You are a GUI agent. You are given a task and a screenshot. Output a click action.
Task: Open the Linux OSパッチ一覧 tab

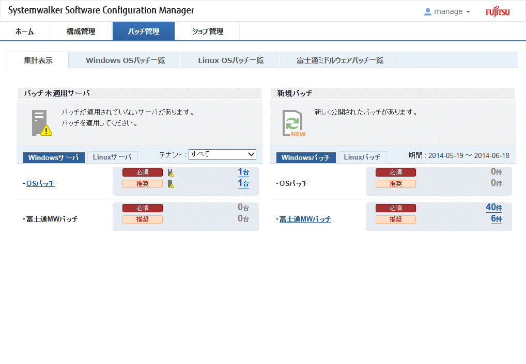coord(230,60)
